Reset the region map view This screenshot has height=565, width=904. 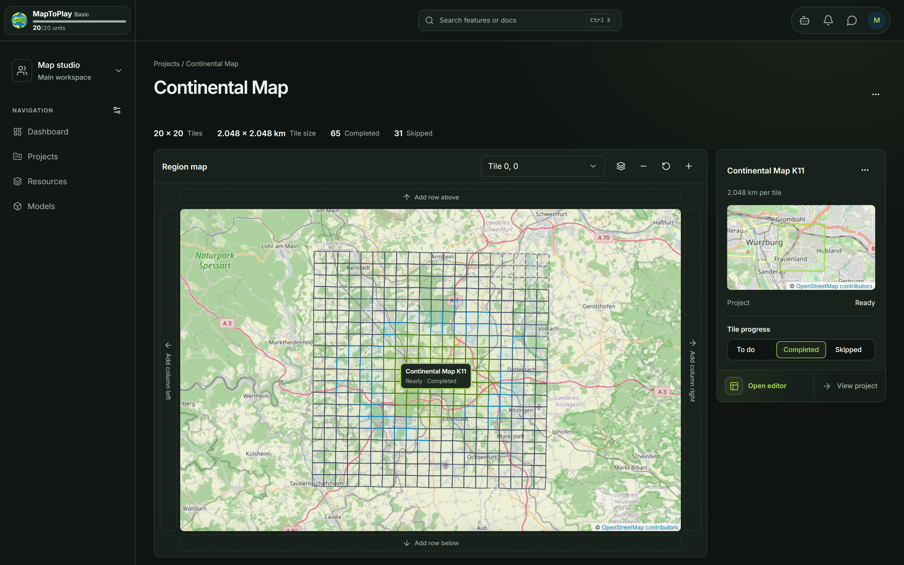point(666,166)
